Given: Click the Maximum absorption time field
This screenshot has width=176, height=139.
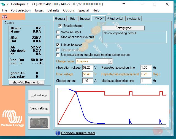Looking at the screenshot, I should [146, 81].
